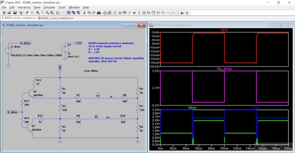The width and height of the screenshot is (295, 153).
Task: Click the Undo toolbar icon
Action: tap(163, 13)
